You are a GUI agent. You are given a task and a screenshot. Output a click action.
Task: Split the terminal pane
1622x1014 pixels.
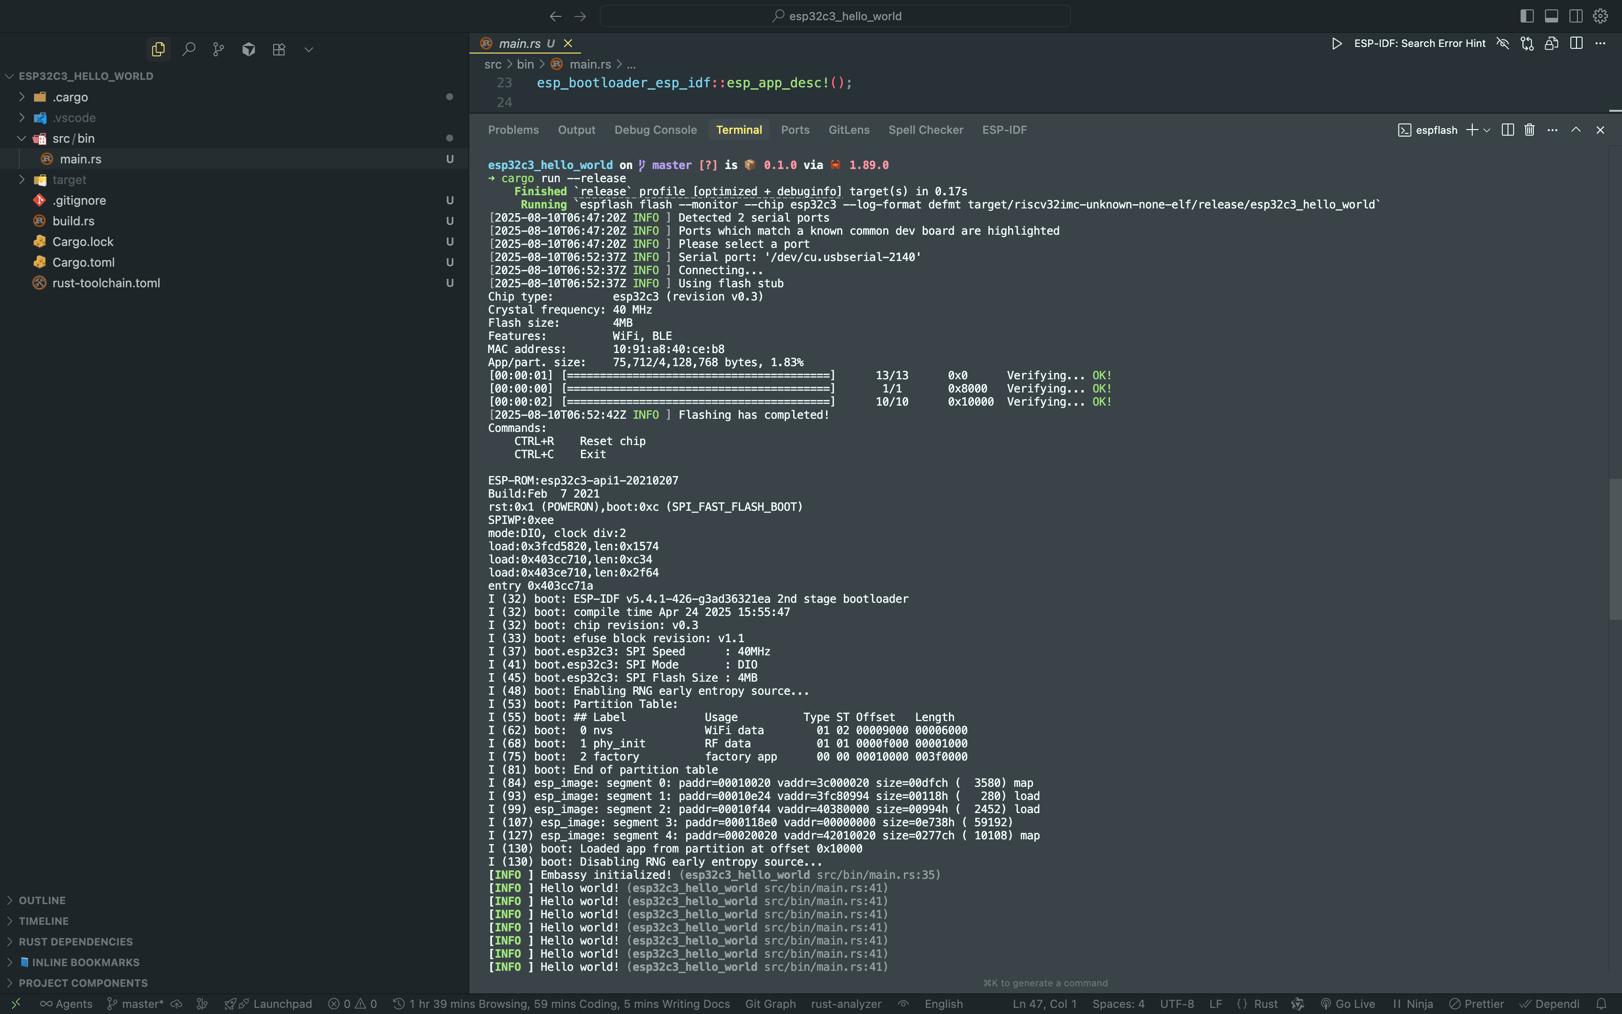[1507, 130]
